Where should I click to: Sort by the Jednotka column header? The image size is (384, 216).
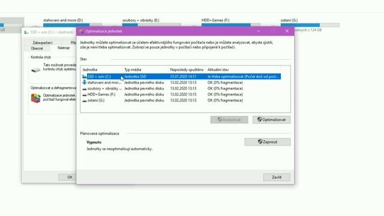pos(101,70)
